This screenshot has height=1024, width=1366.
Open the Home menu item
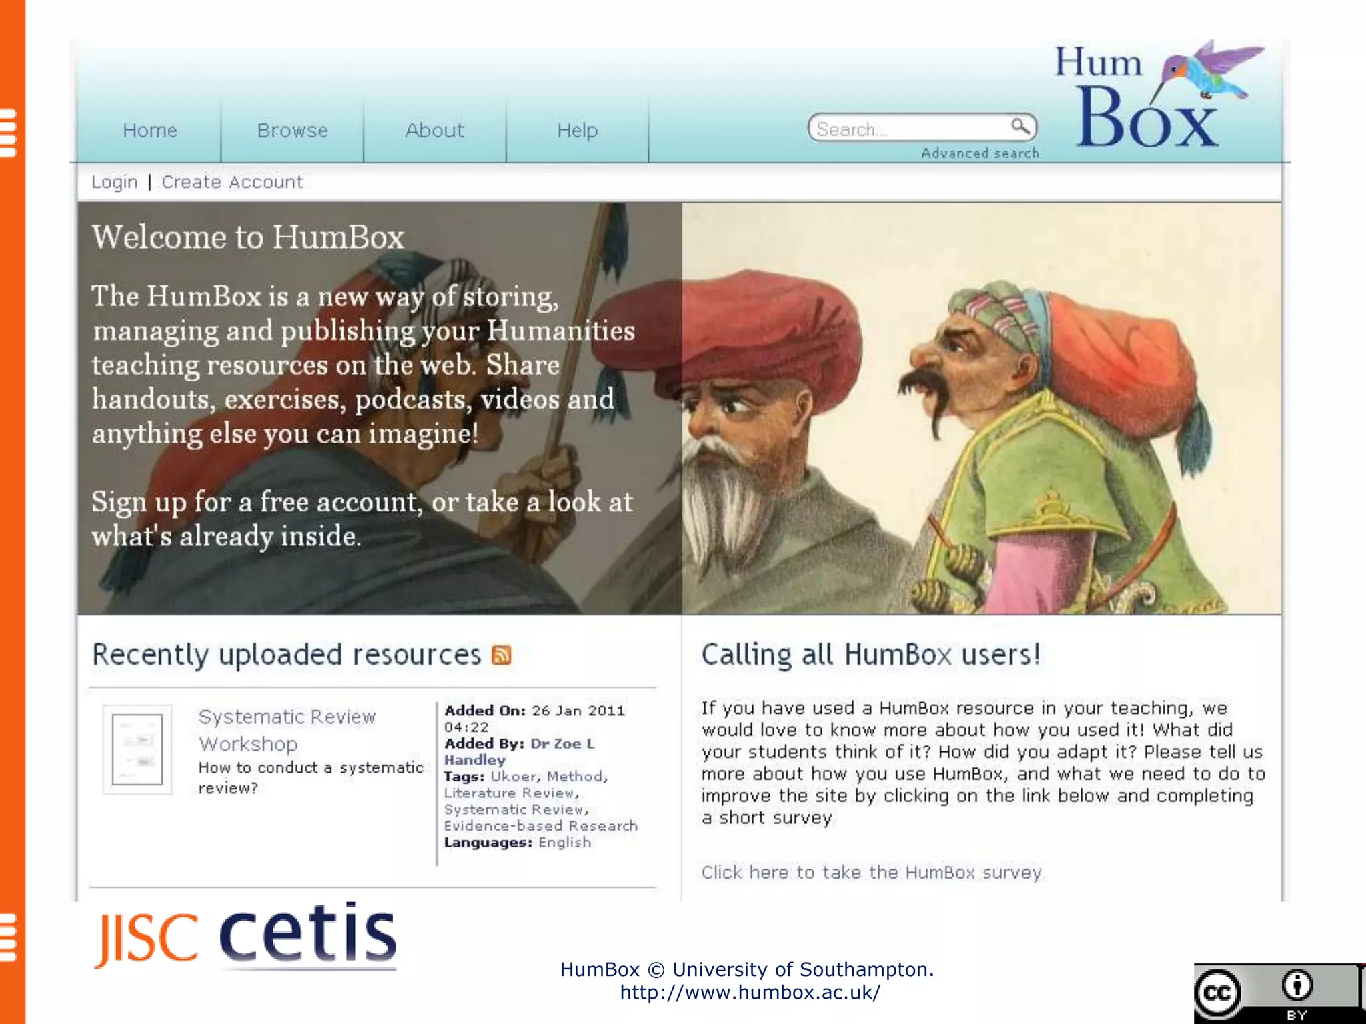click(150, 130)
